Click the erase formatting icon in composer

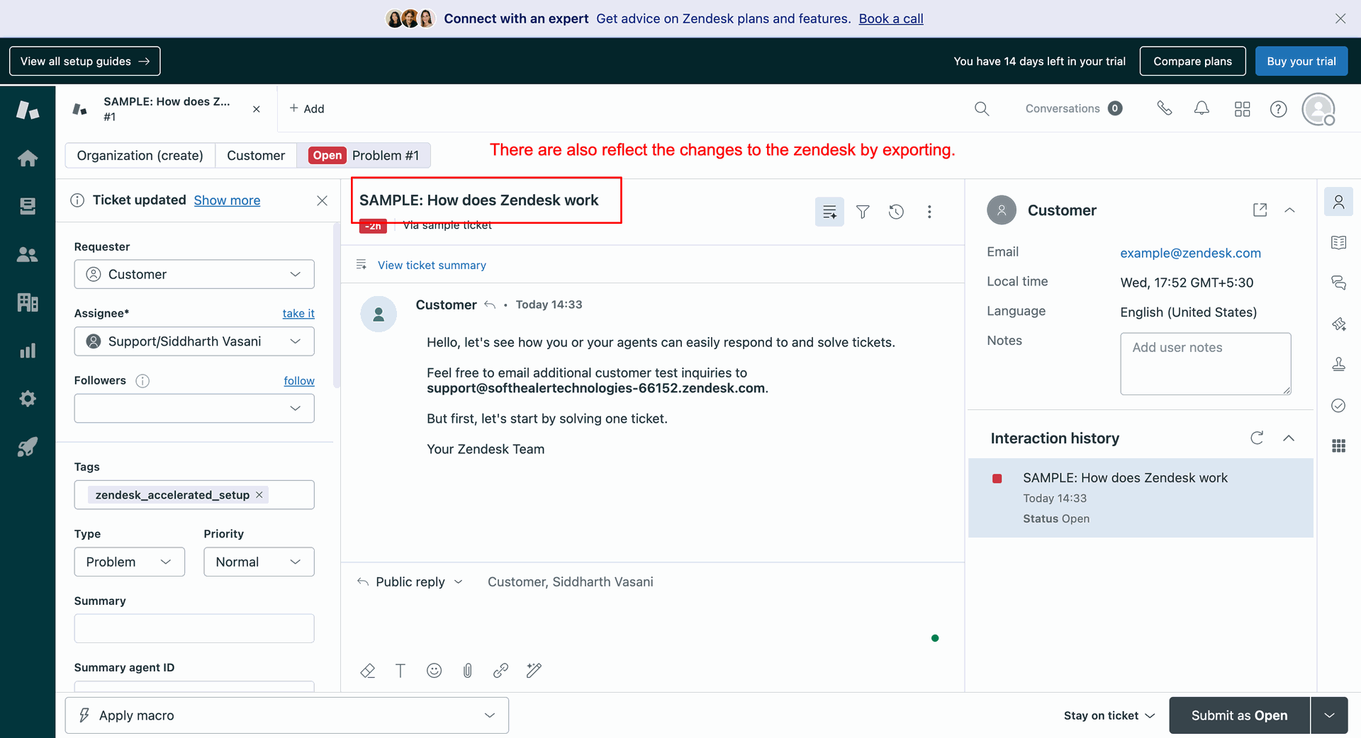coord(367,670)
